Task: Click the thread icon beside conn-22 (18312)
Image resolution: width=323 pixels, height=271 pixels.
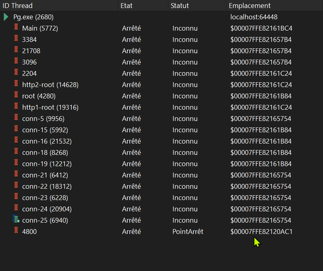Action: (16, 185)
